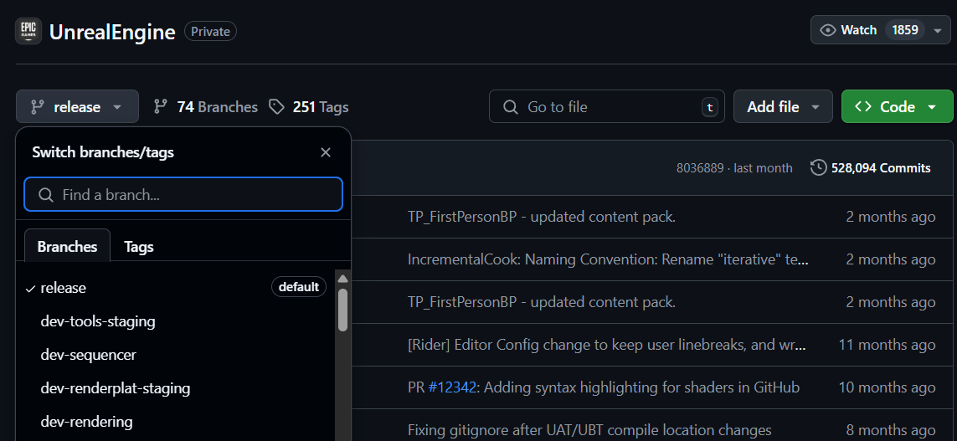Select the dev-sequencer branch
957x441 pixels.
coord(175,354)
